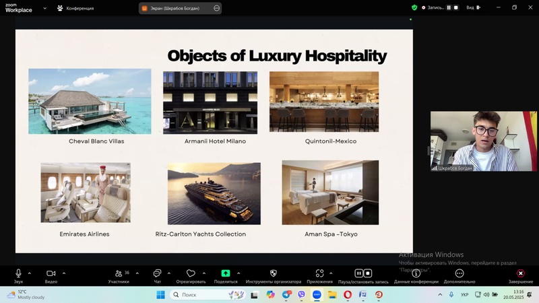The width and height of the screenshot is (539, 303).
Task: Open Task View in taskbar
Action: click(x=254, y=295)
